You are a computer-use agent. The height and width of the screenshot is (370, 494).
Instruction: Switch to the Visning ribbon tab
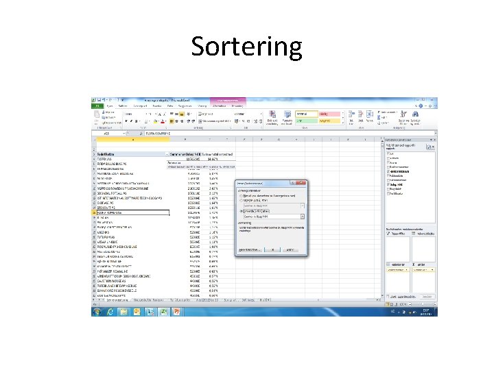tap(202, 106)
